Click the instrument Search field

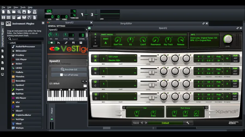(x=26, y=39)
